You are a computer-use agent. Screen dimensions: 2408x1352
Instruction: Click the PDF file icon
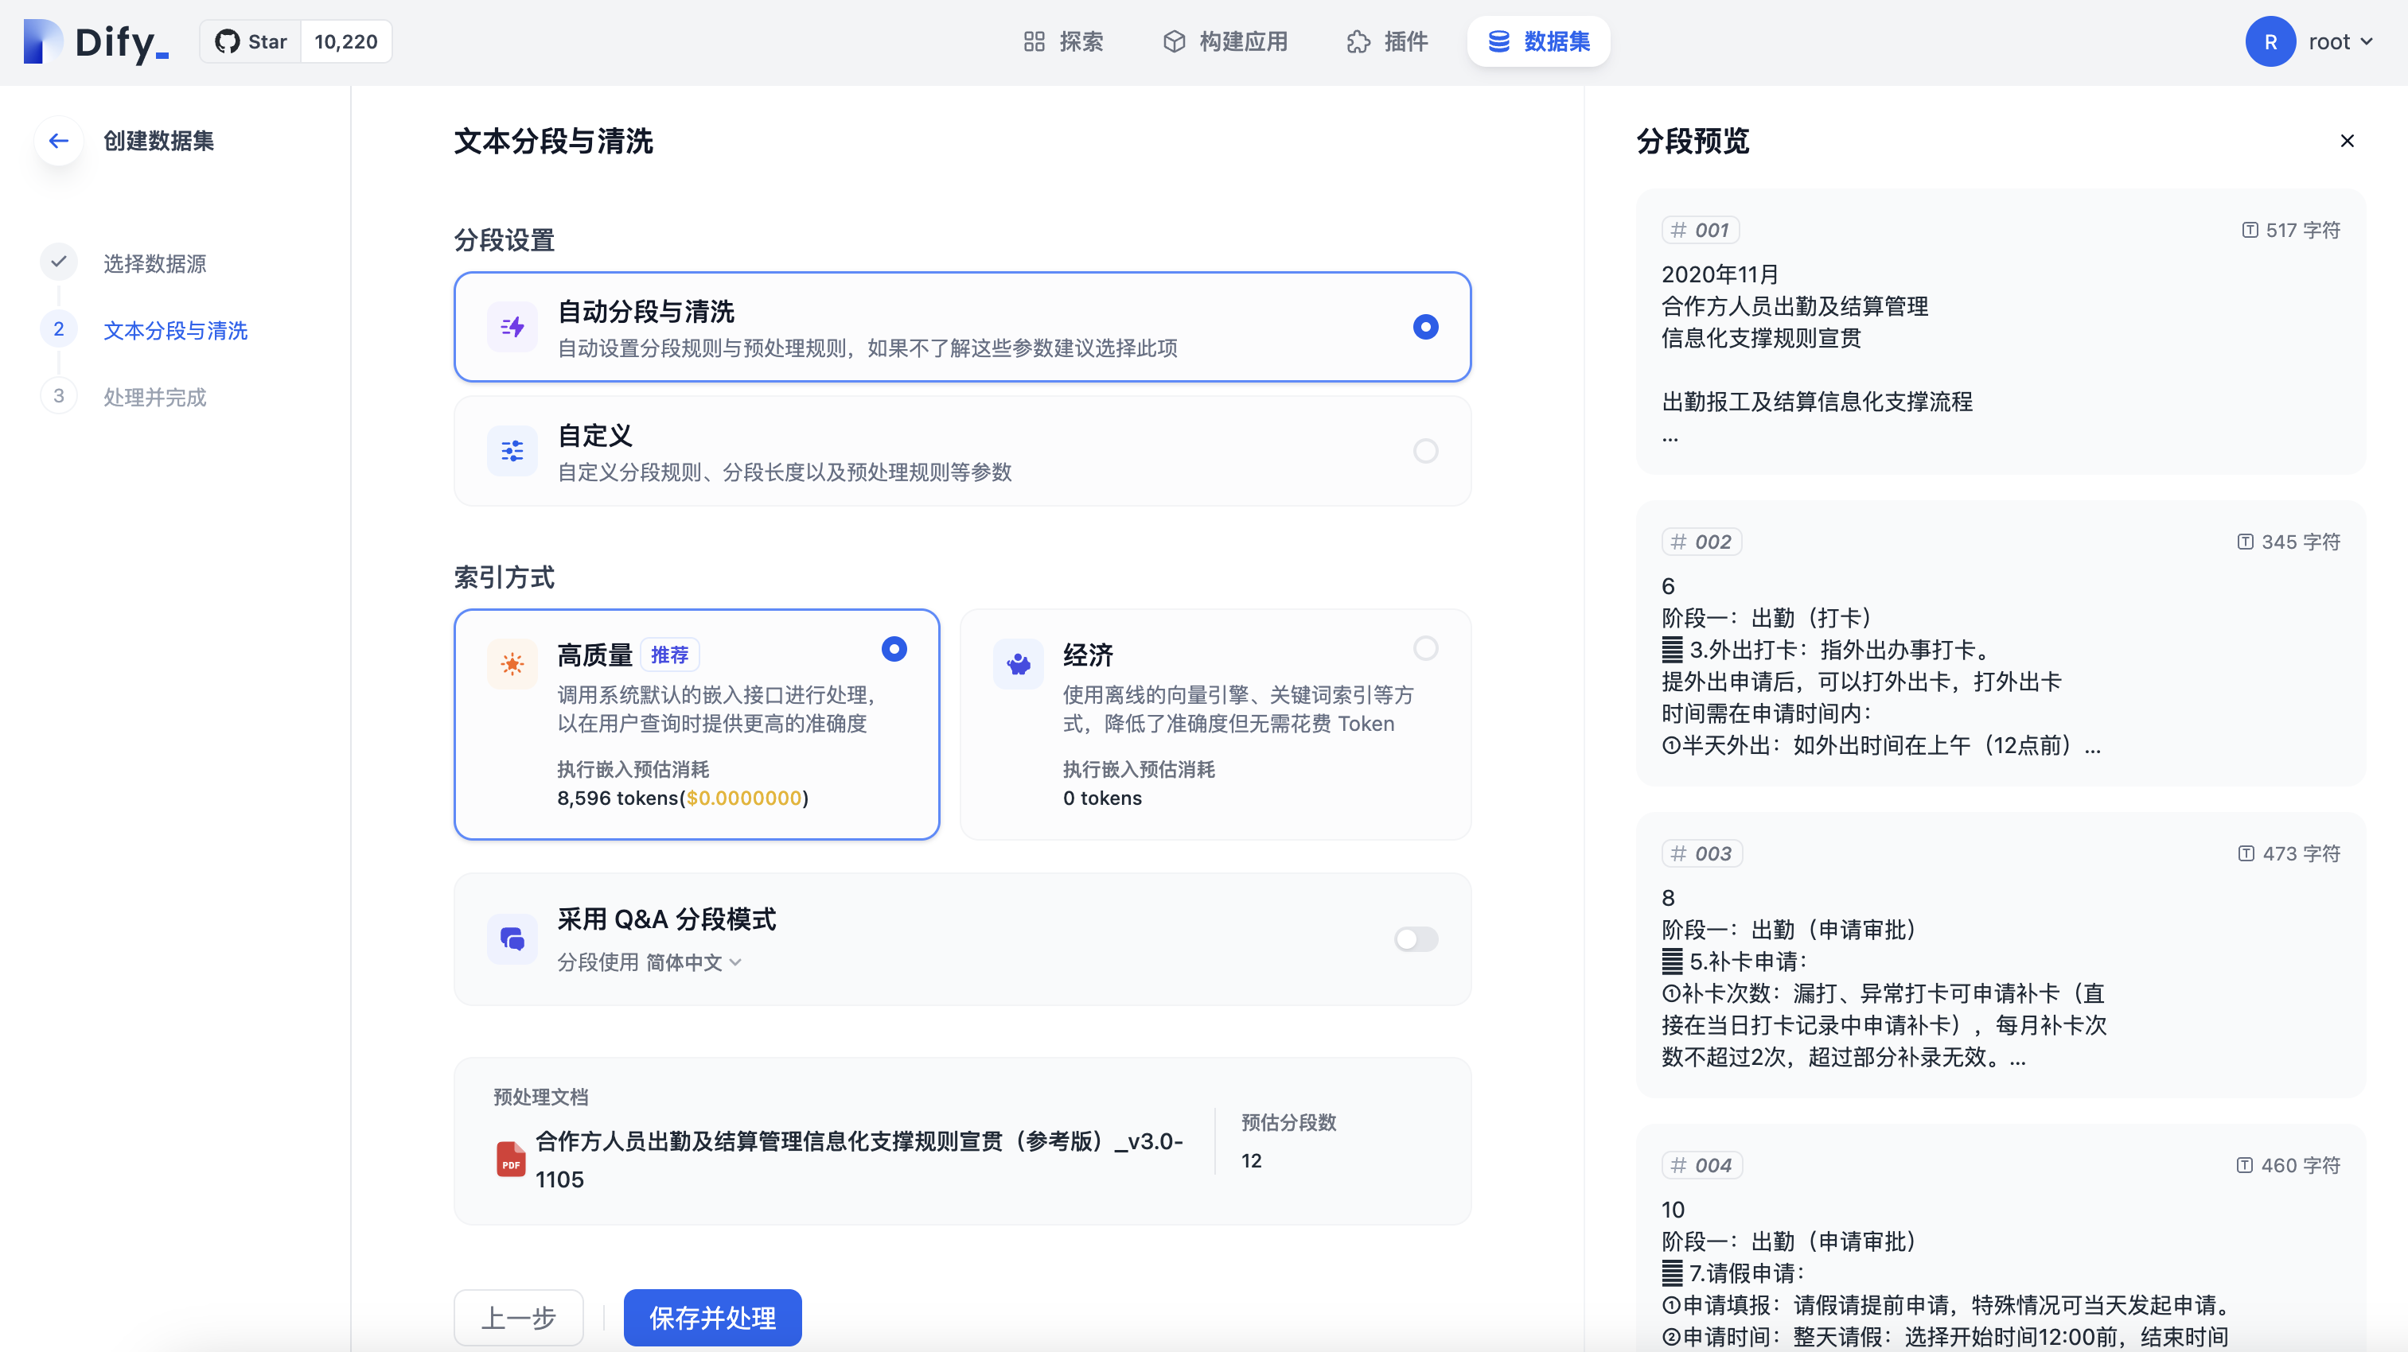coord(510,1160)
